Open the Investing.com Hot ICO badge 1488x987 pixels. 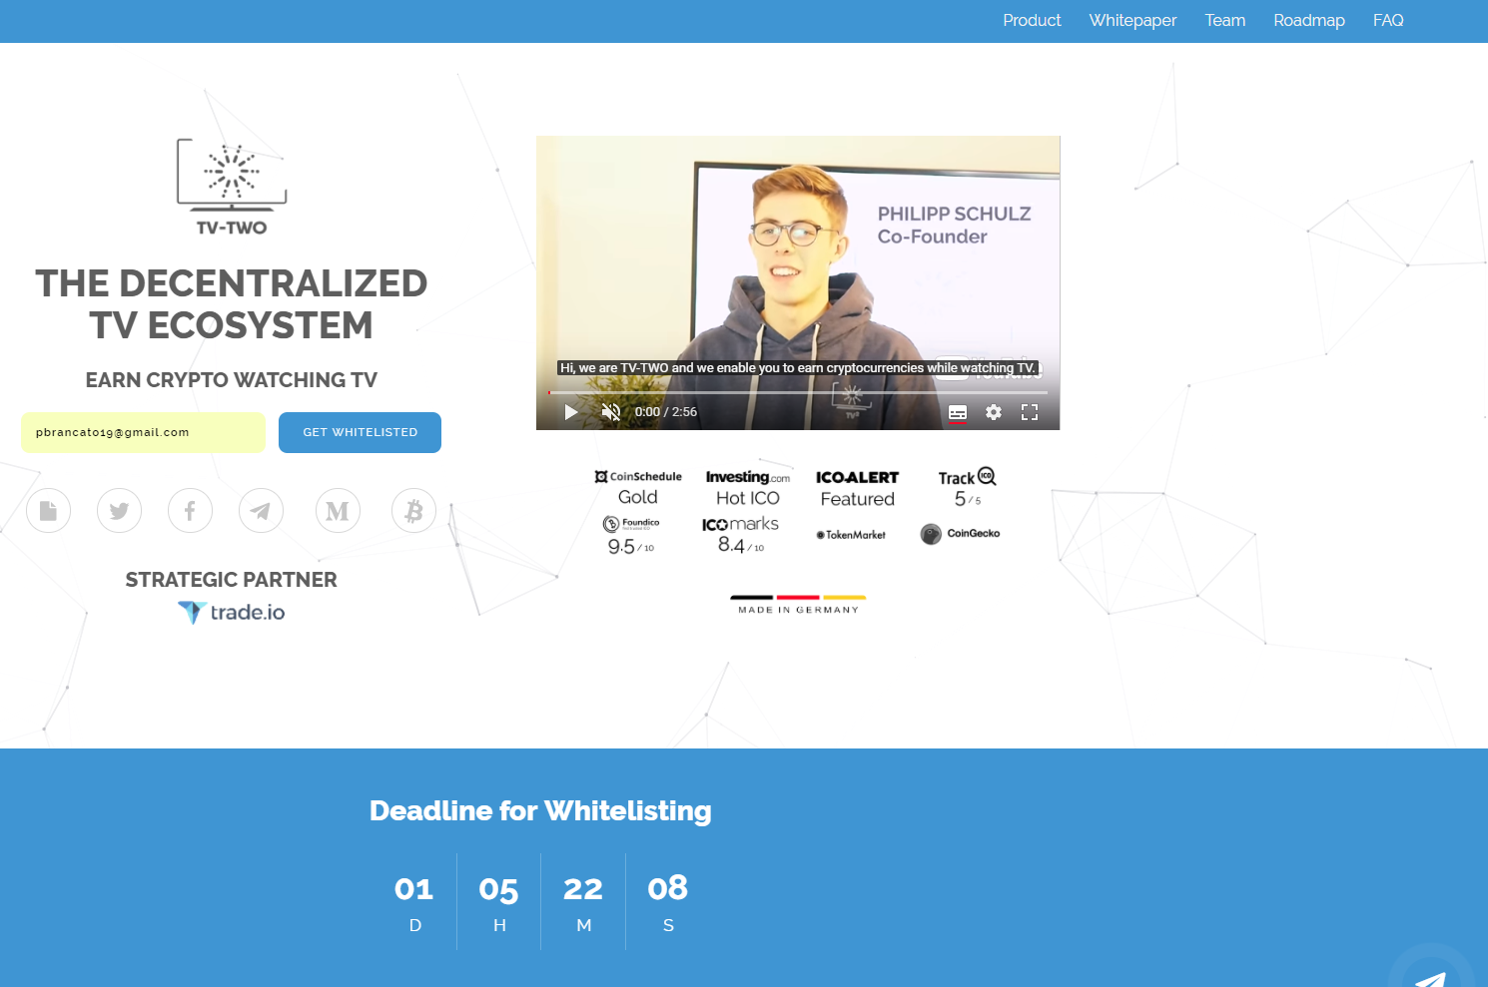click(748, 488)
